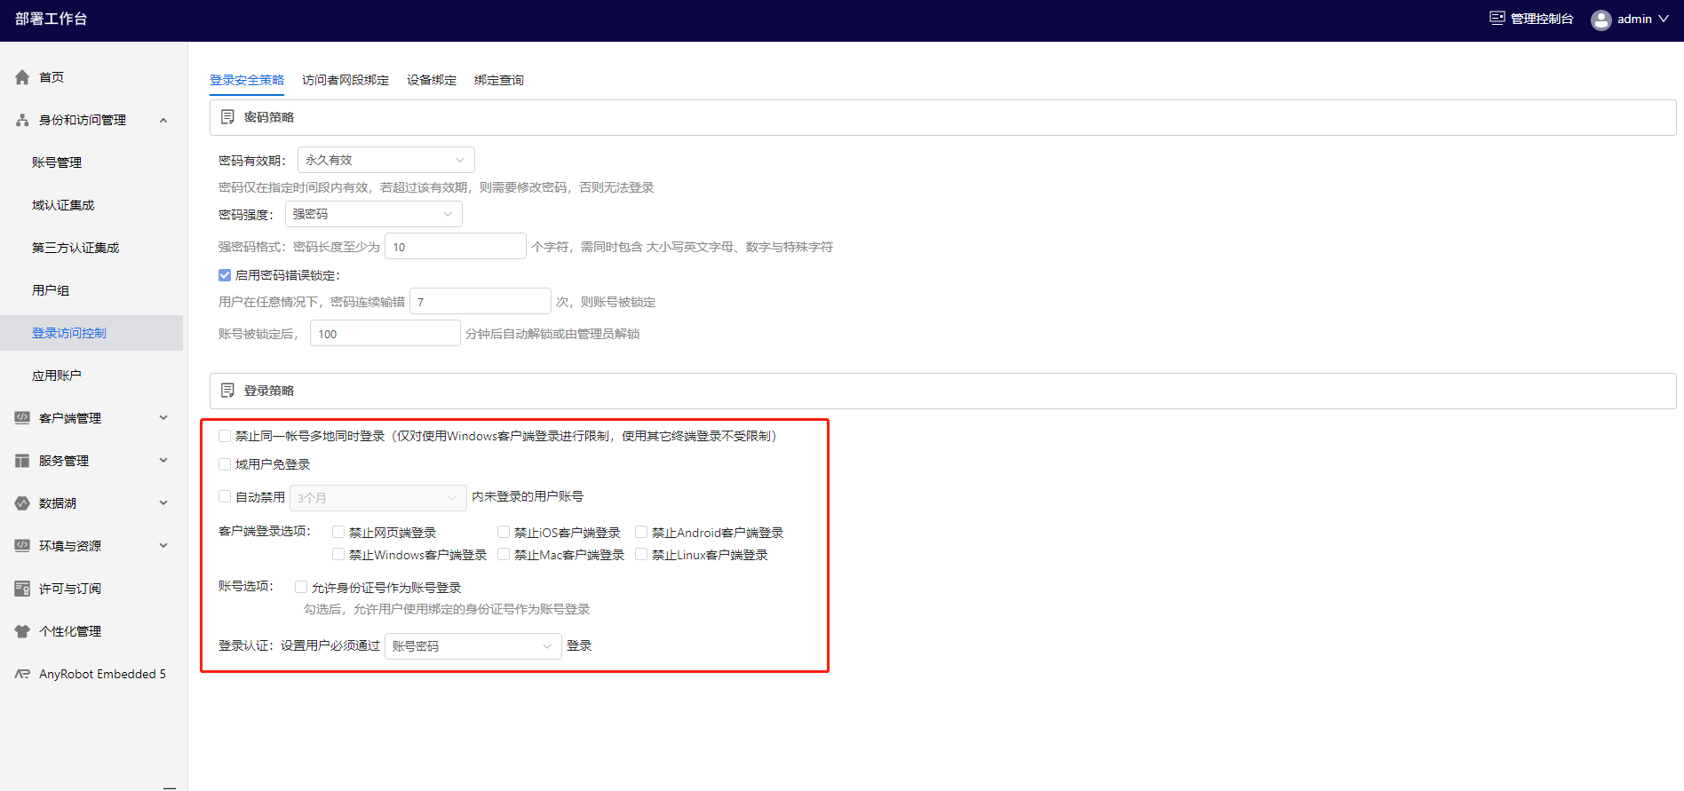
Task: Open the 管理控制台 link
Action: (x=1542, y=19)
